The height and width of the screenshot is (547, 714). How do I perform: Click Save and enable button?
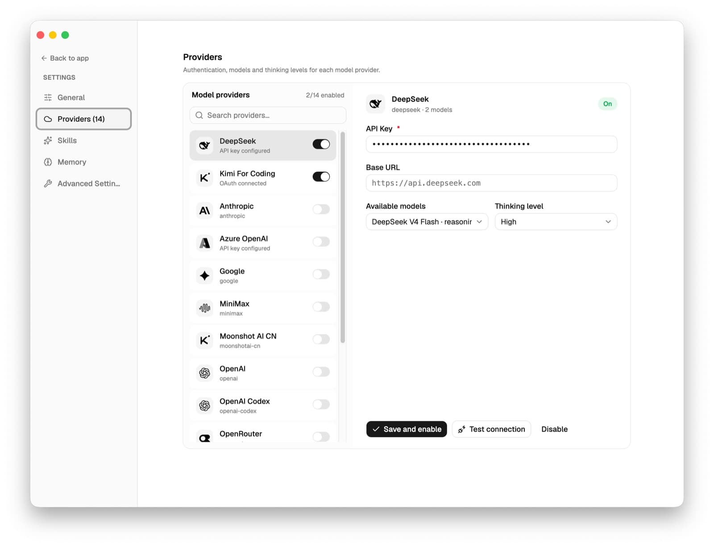[x=407, y=429]
